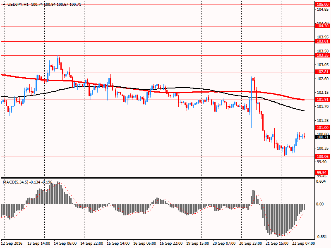The width and height of the screenshot is (331, 248).
Task: Select the current price 100.71 label
Action: pos(323,137)
